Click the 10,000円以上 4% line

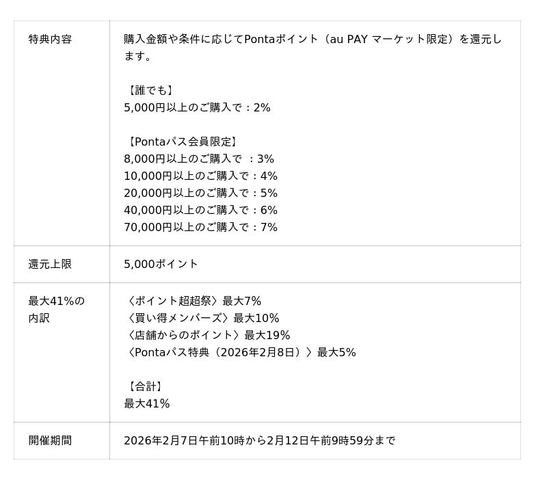tap(200, 176)
